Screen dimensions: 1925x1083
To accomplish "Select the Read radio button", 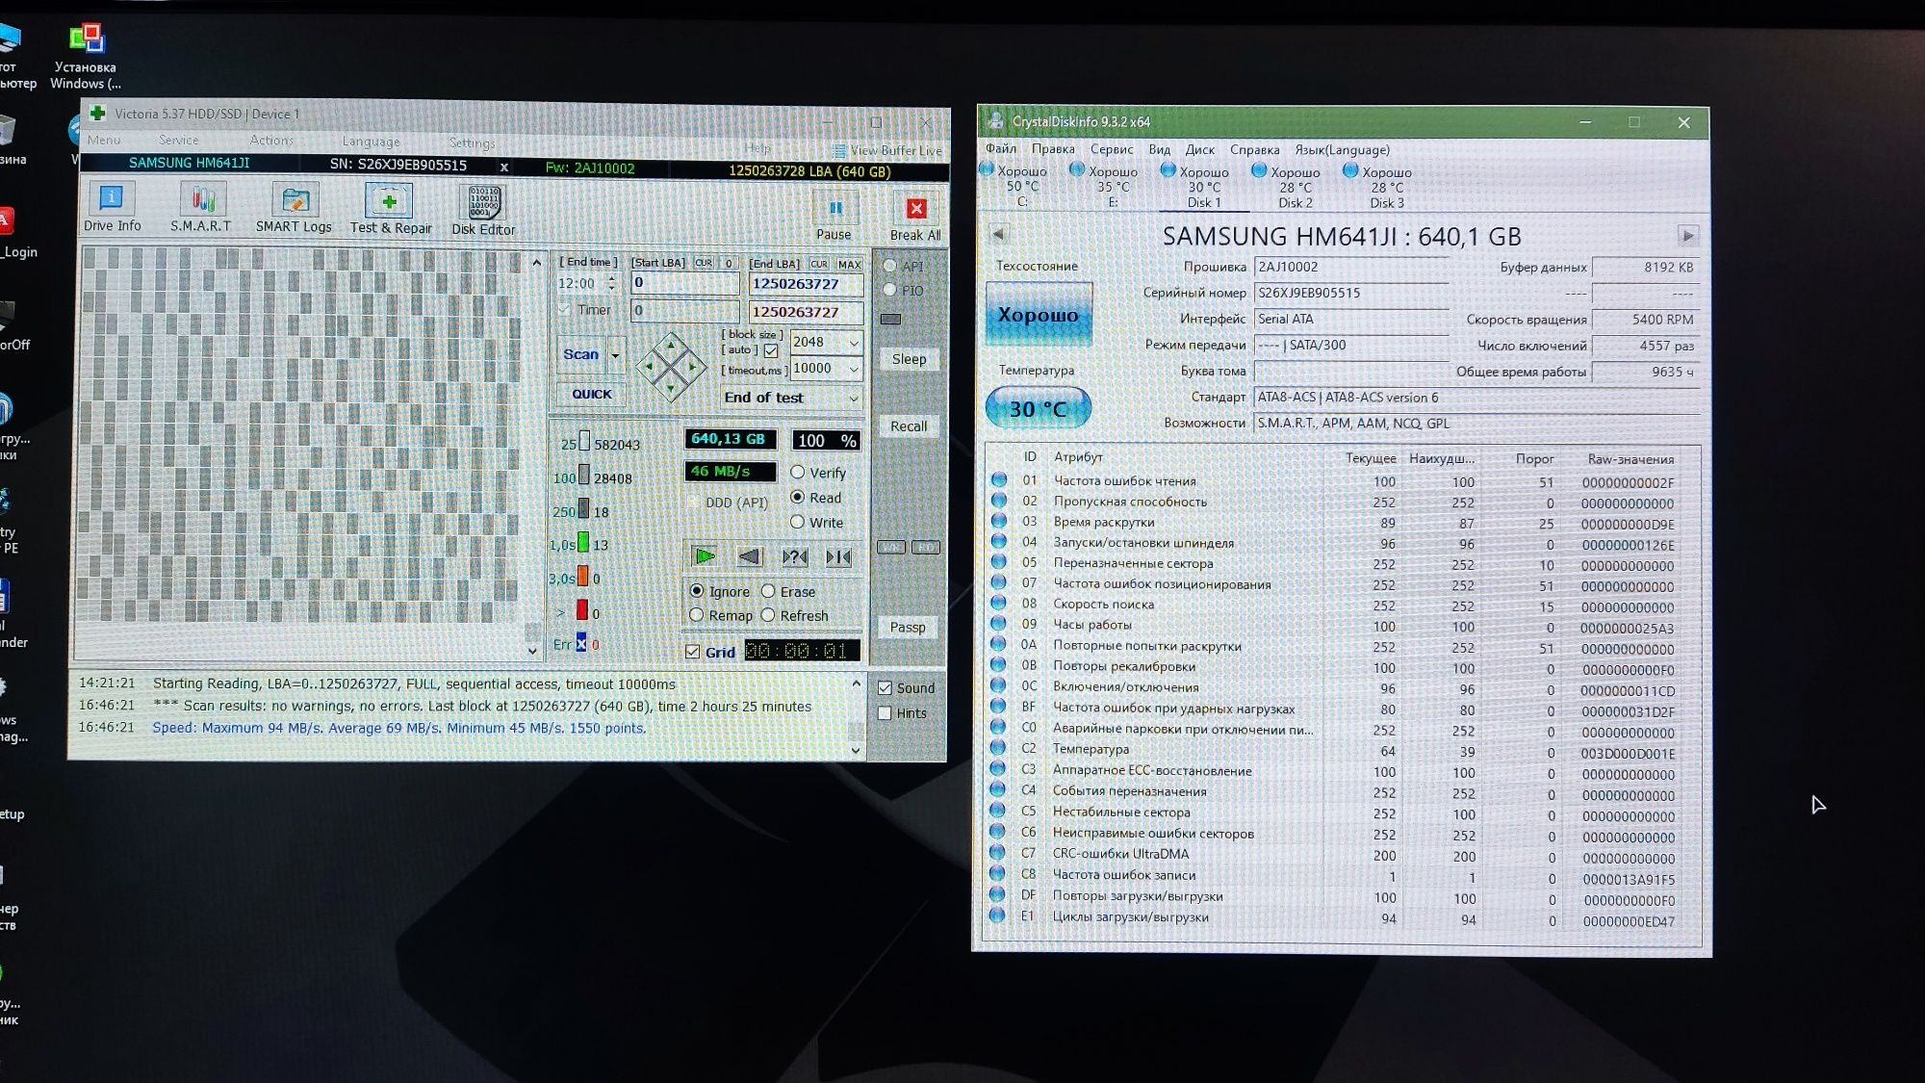I will [x=798, y=497].
